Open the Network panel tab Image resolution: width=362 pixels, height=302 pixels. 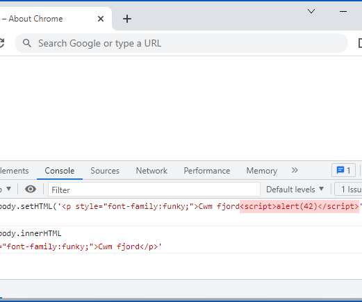point(151,171)
